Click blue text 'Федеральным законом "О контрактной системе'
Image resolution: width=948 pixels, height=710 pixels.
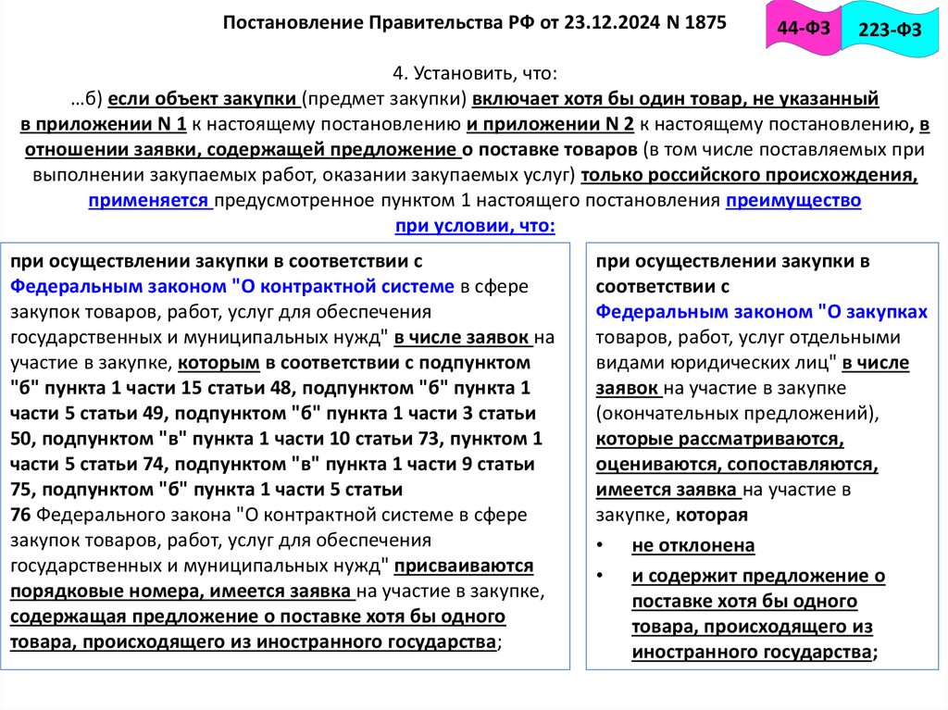(232, 286)
